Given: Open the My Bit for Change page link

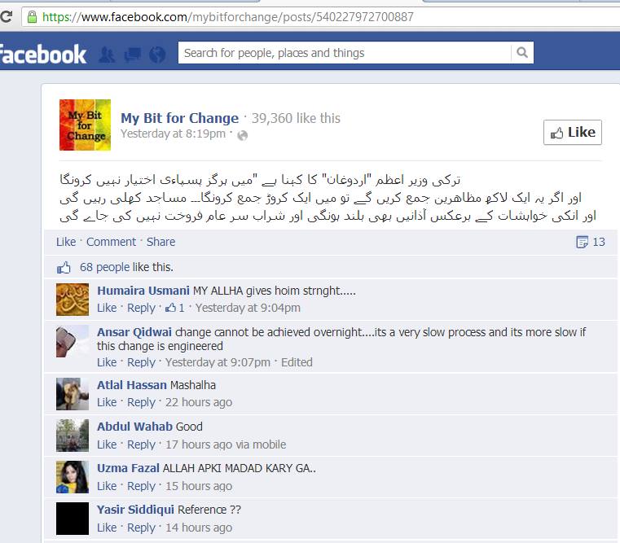Looking at the screenshot, I should pos(179,118).
